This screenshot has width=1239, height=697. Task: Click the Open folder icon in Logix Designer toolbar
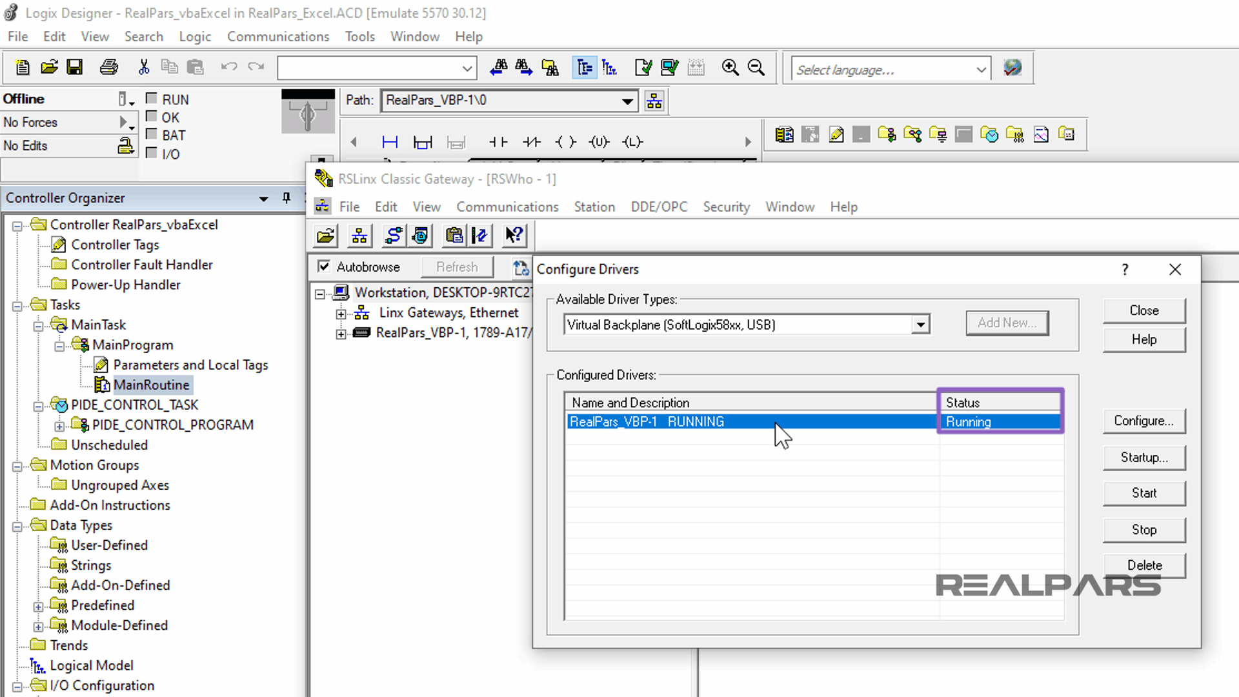click(x=49, y=67)
